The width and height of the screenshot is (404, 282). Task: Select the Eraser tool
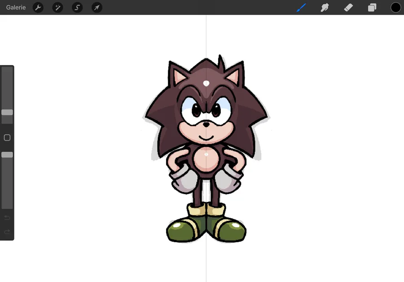(x=348, y=8)
